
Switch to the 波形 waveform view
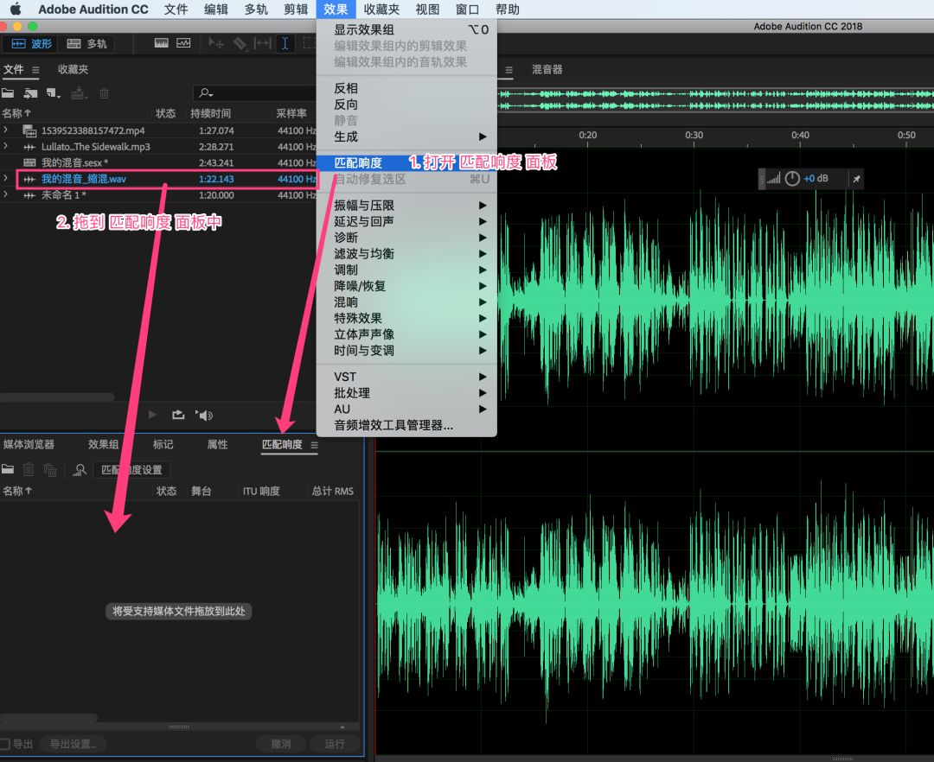30,43
